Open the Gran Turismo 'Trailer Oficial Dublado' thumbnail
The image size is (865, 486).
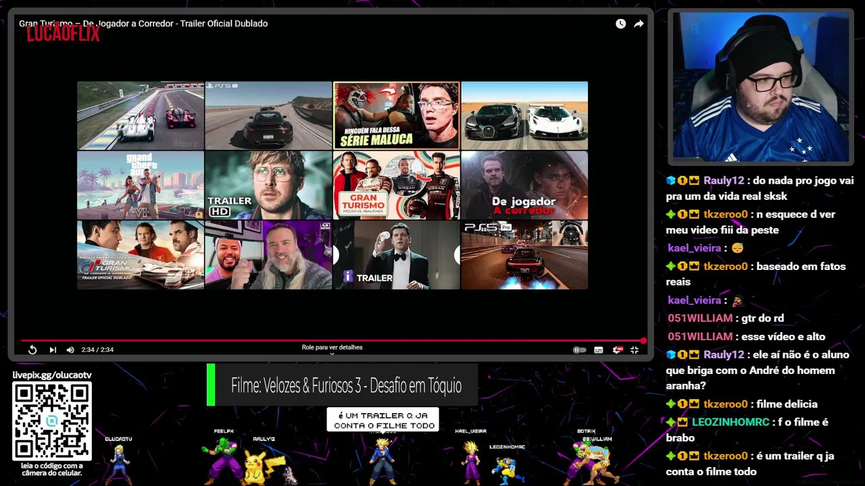point(140,255)
